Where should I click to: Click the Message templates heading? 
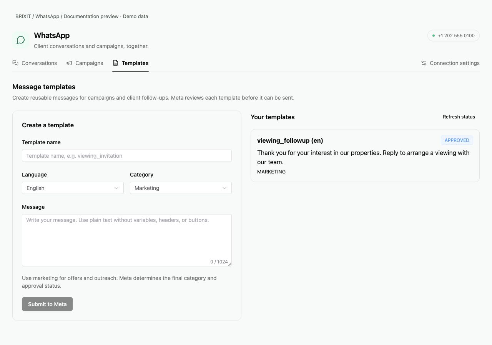[x=44, y=87]
